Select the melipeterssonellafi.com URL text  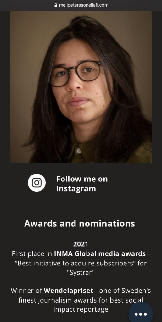84,5
